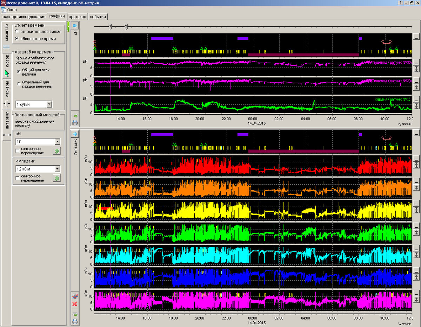This screenshot has width=421, height=327.
Task: Click the blue arrow in the pH panel
Action: point(75,25)
